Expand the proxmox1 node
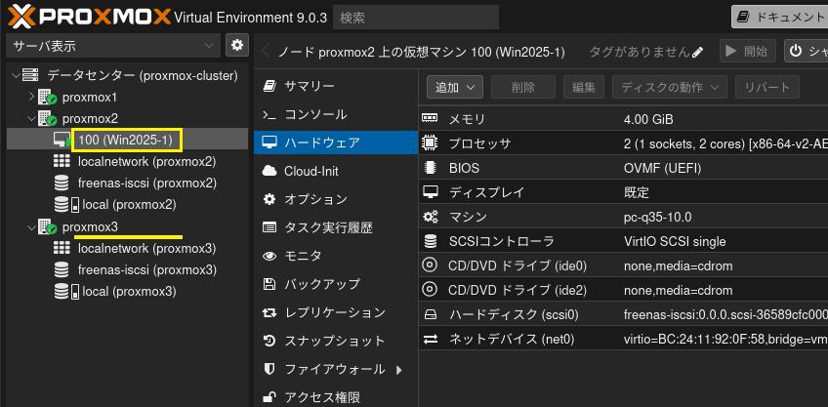 point(31,98)
